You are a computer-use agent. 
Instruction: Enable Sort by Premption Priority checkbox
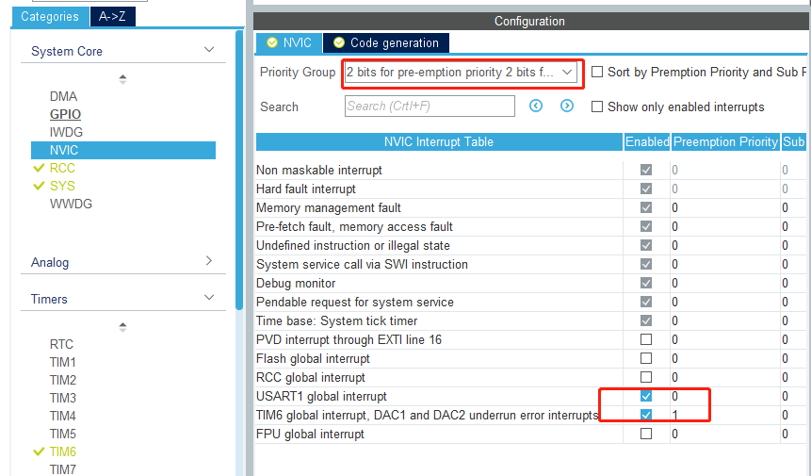click(x=597, y=72)
